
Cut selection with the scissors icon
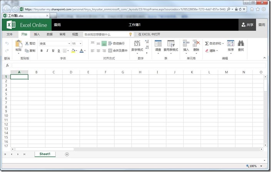click(x=27, y=43)
